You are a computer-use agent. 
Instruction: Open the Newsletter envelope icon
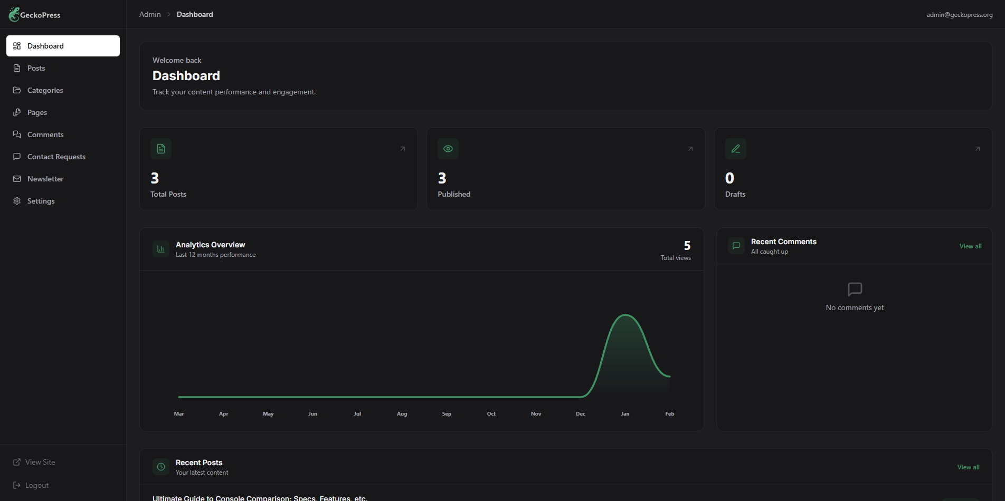point(17,178)
